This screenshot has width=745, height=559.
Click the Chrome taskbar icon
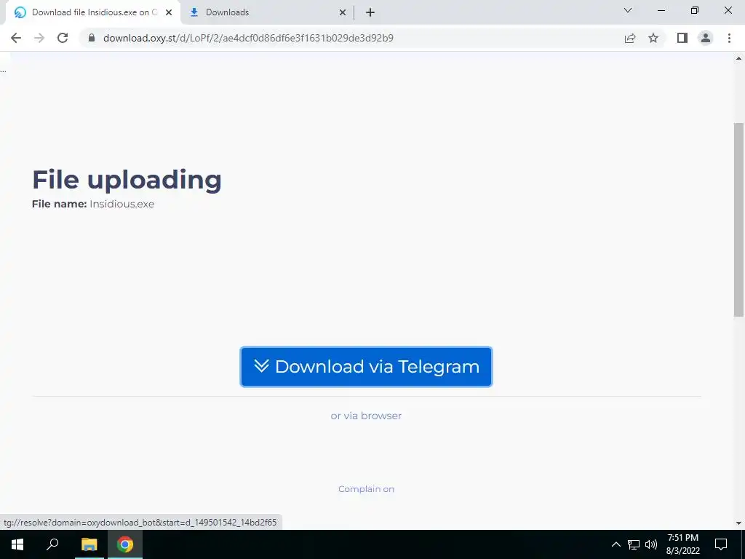point(125,544)
